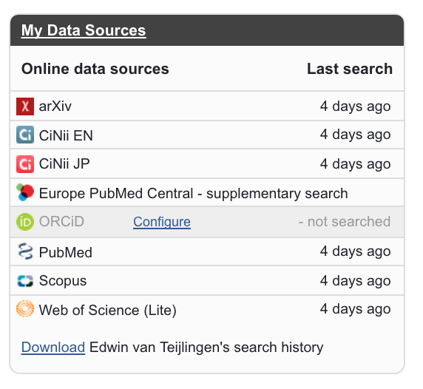The image size is (423, 389).
Task: Select the Web of Science (Lite) label
Action: (x=108, y=310)
